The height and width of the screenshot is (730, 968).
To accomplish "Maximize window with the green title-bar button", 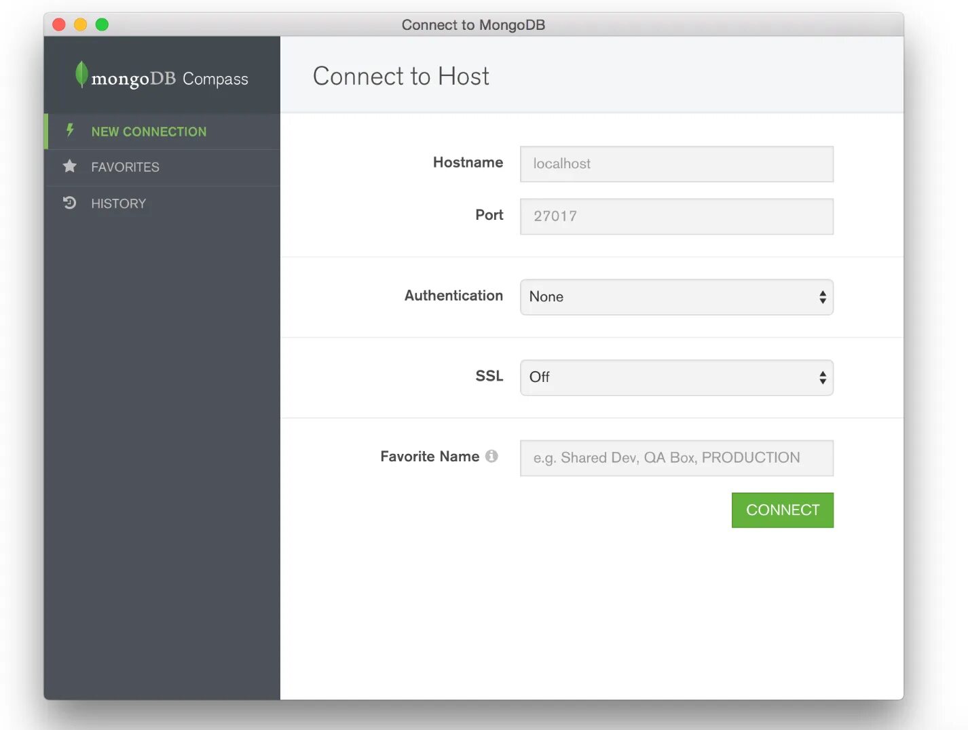I will [x=102, y=24].
